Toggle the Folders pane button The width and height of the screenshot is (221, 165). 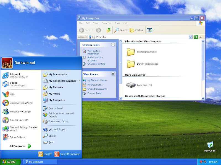coord(136,30)
